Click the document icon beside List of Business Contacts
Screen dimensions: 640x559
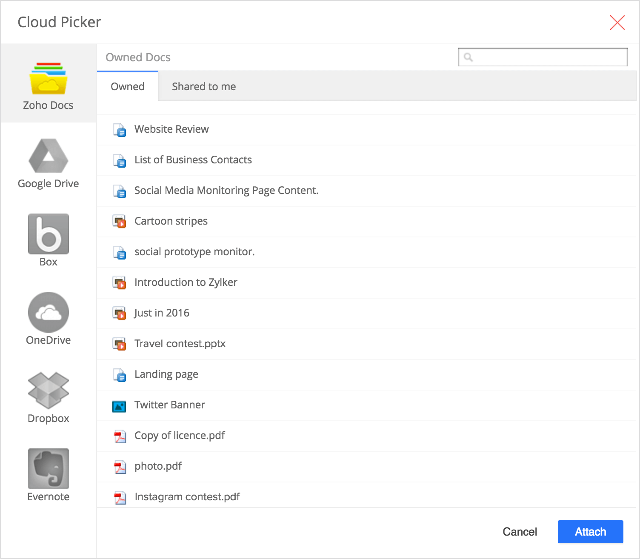(x=120, y=160)
